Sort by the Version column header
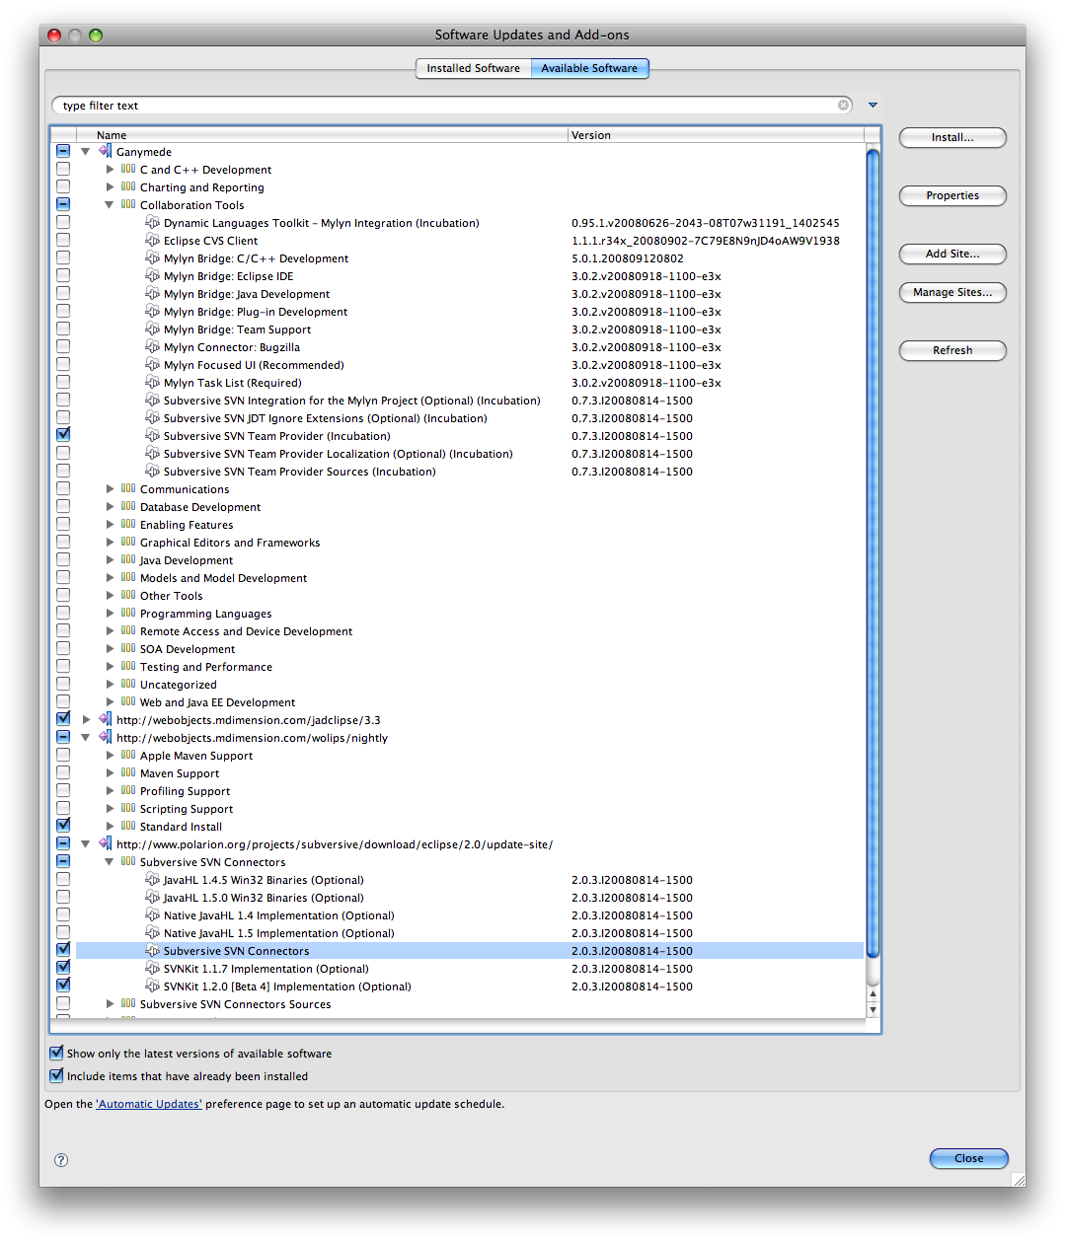Viewport: 1065px width, 1241px height. [716, 135]
